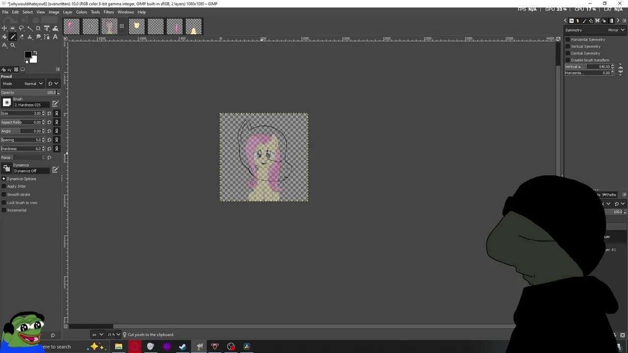The width and height of the screenshot is (628, 353).
Task: Select the Text tool
Action: pos(55,37)
